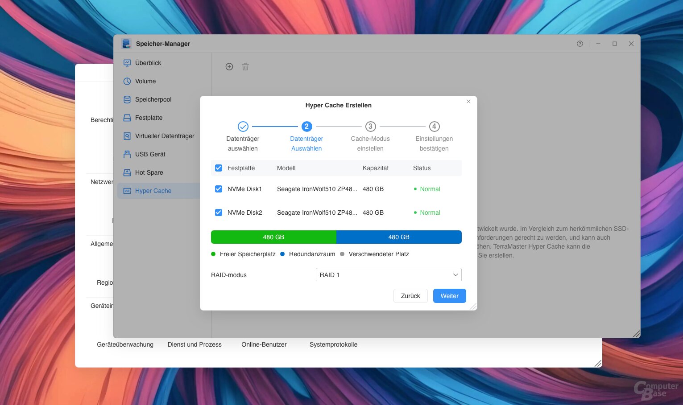This screenshot has width=683, height=405.
Task: Click the Freier Speicherplatz legend entry
Action: [244, 254]
